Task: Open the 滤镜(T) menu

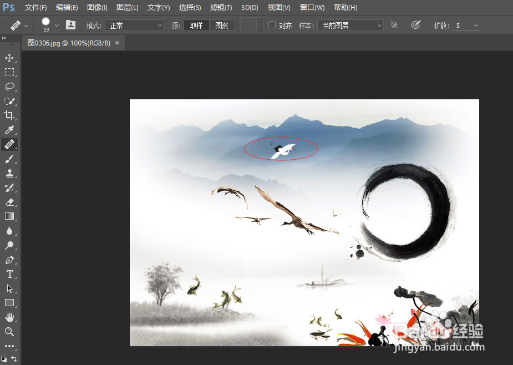Action: [221, 7]
